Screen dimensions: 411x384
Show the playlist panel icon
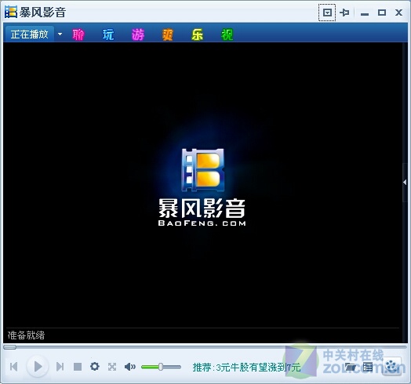click(368, 367)
